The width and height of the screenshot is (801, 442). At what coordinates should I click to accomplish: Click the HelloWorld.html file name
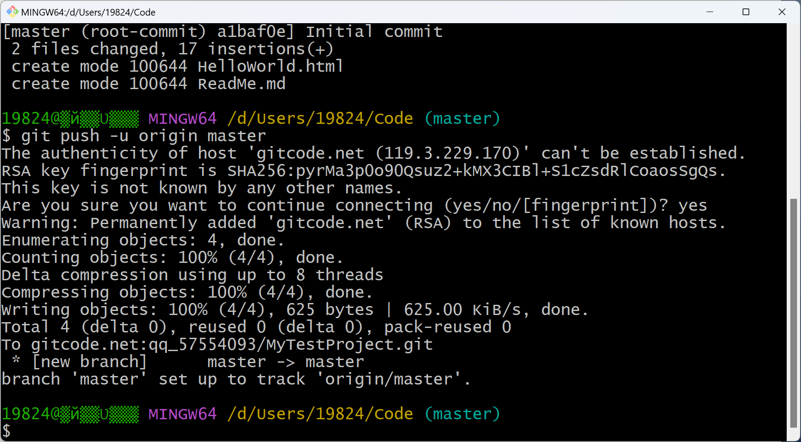[x=270, y=66]
